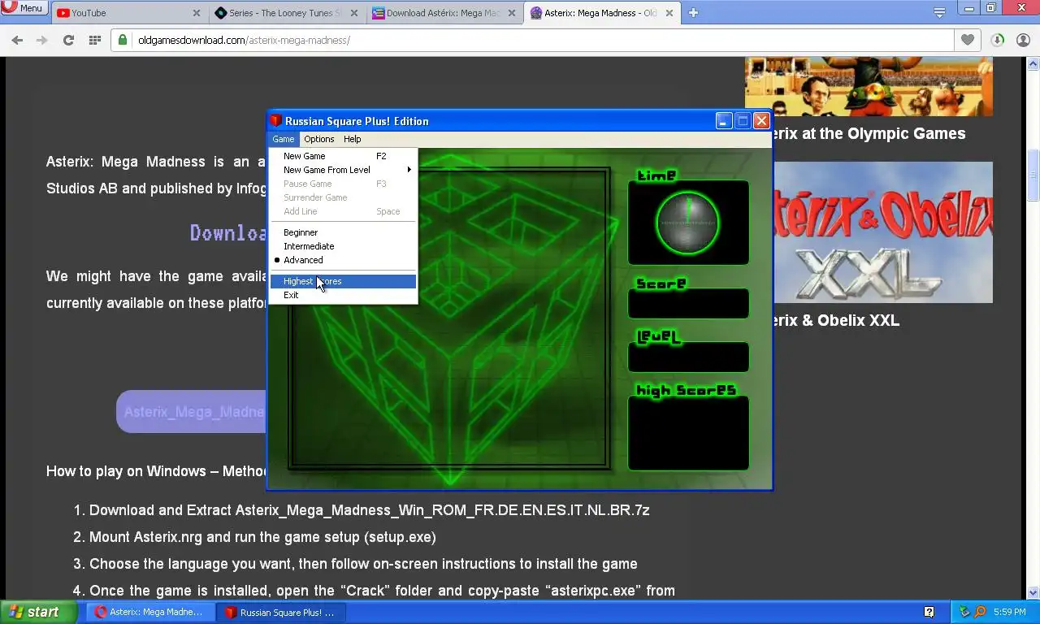Click the Asterix_Mega_Madness download button
Viewport: 1040px width, 624px height.
coord(192,412)
